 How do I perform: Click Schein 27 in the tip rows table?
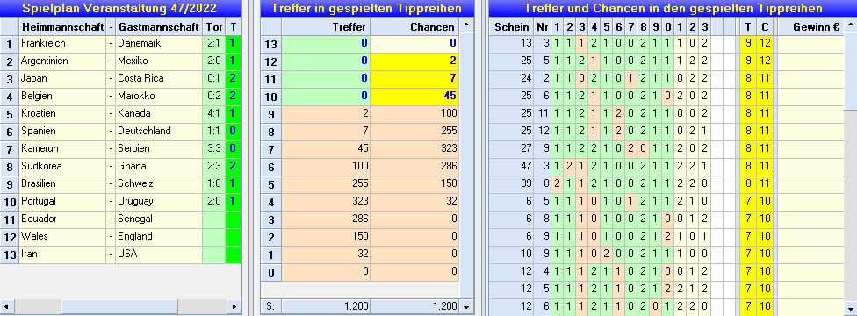(x=511, y=148)
